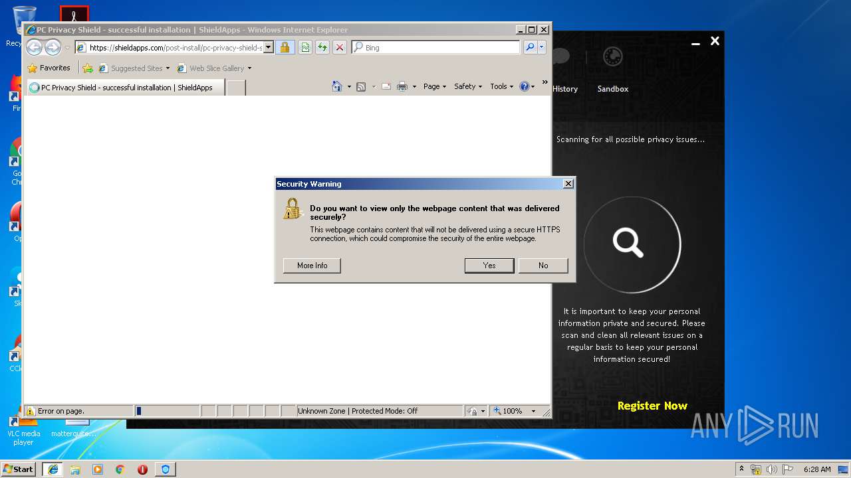The image size is (851, 478).
Task: Open Windows Explorer folder from the taskbar
Action: point(75,469)
